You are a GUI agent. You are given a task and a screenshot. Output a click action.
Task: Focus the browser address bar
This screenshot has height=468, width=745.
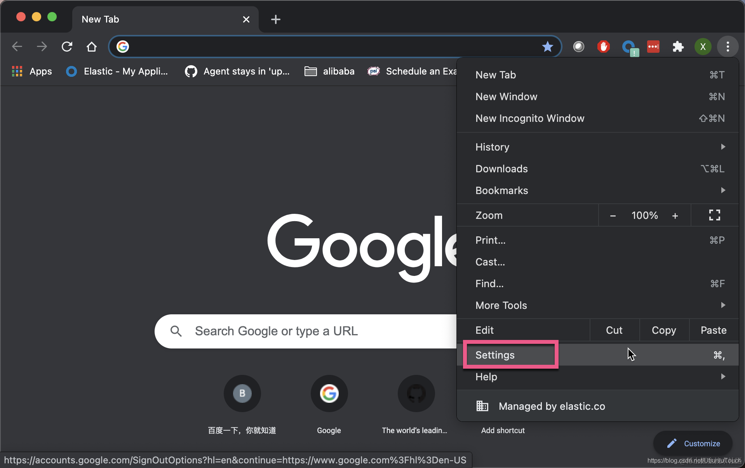(x=335, y=47)
